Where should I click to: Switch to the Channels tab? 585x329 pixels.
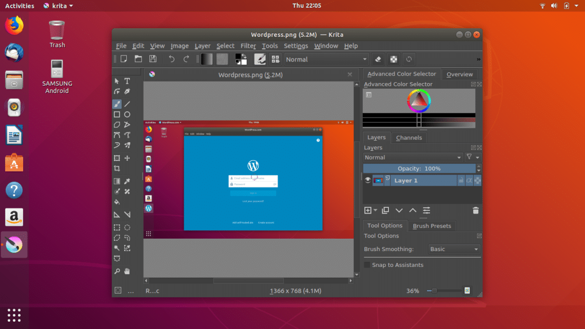click(x=409, y=138)
